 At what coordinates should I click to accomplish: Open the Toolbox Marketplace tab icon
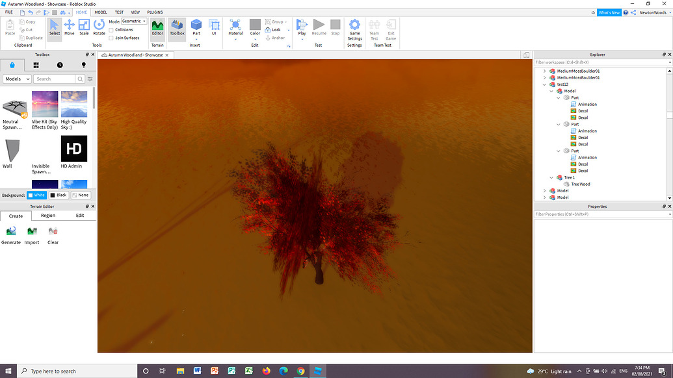point(12,65)
